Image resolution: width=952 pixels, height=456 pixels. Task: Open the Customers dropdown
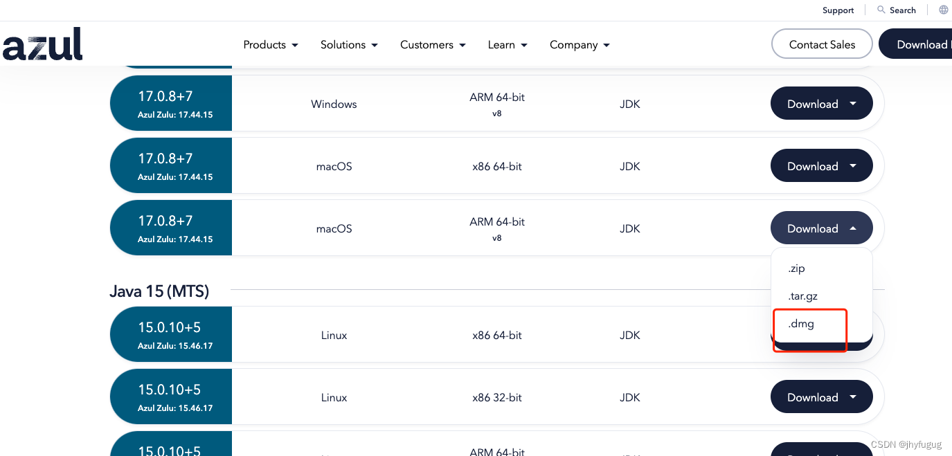point(432,44)
